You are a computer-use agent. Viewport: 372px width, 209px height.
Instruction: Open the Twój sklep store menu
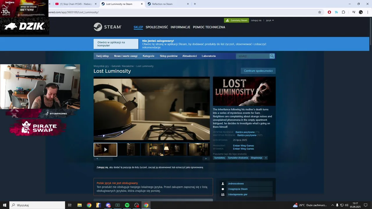102,56
